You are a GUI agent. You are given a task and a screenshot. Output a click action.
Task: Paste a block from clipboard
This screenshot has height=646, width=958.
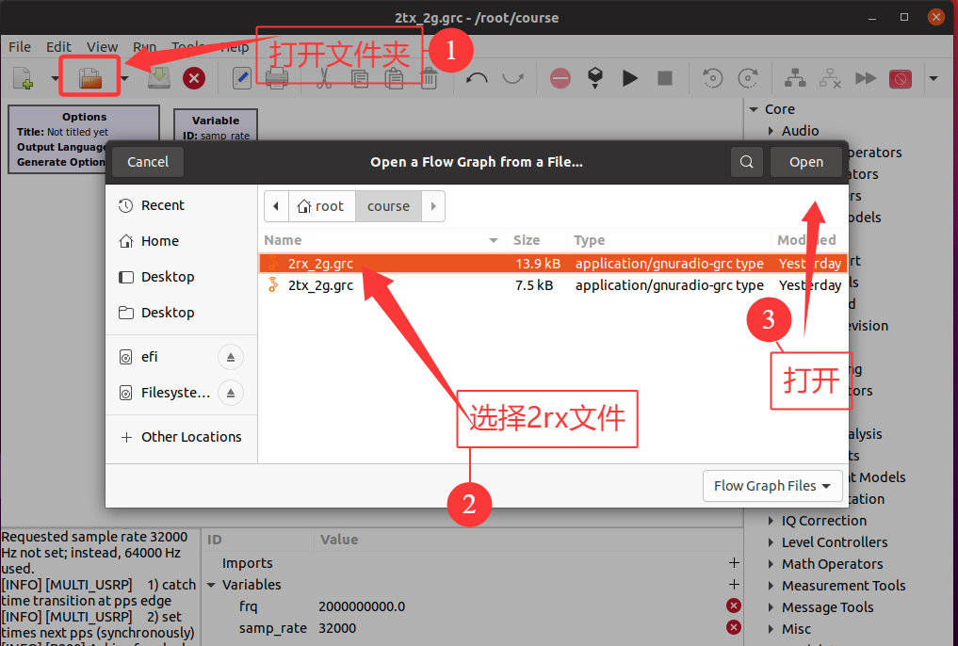coord(394,78)
